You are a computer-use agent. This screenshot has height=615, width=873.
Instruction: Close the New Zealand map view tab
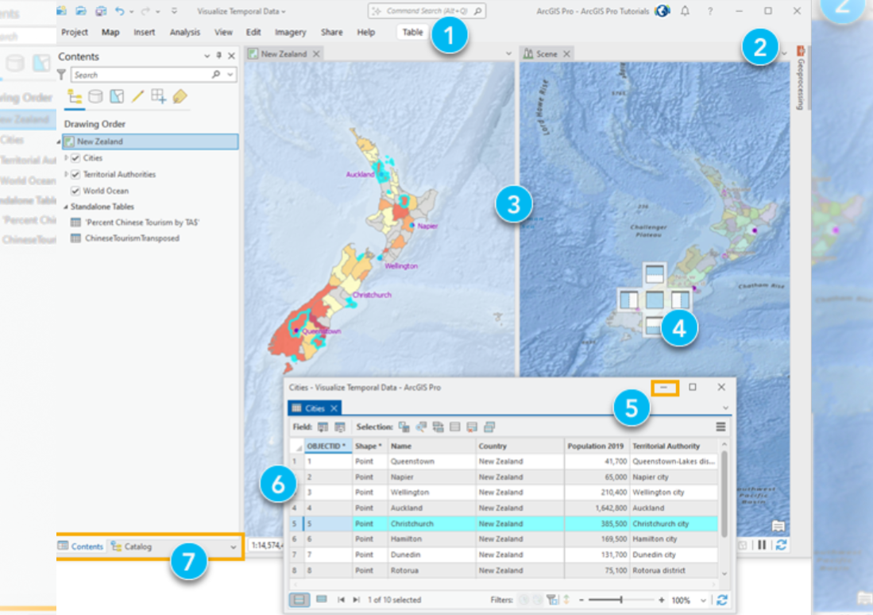[x=316, y=53]
